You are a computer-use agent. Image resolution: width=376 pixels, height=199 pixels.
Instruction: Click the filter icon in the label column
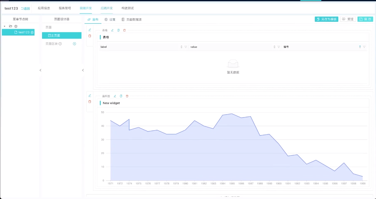tap(185, 47)
